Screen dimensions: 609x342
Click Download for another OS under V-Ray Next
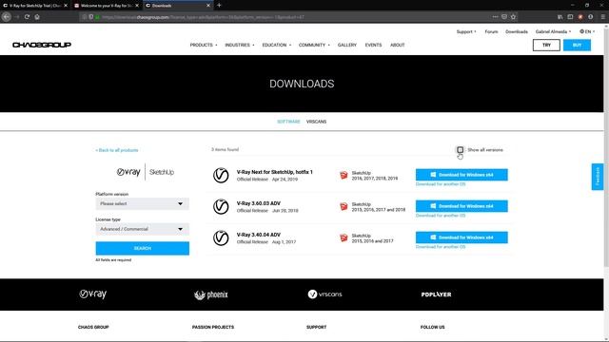click(x=441, y=184)
